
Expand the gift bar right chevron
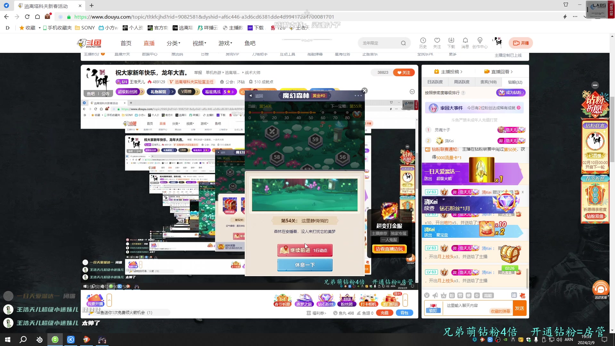click(405, 300)
